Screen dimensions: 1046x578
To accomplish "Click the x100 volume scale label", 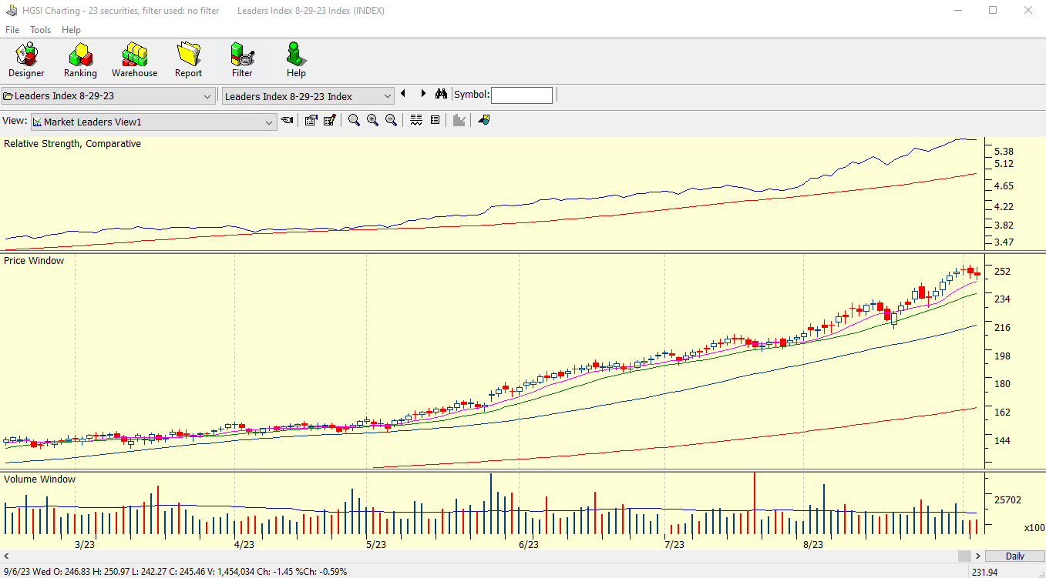I will click(1034, 528).
